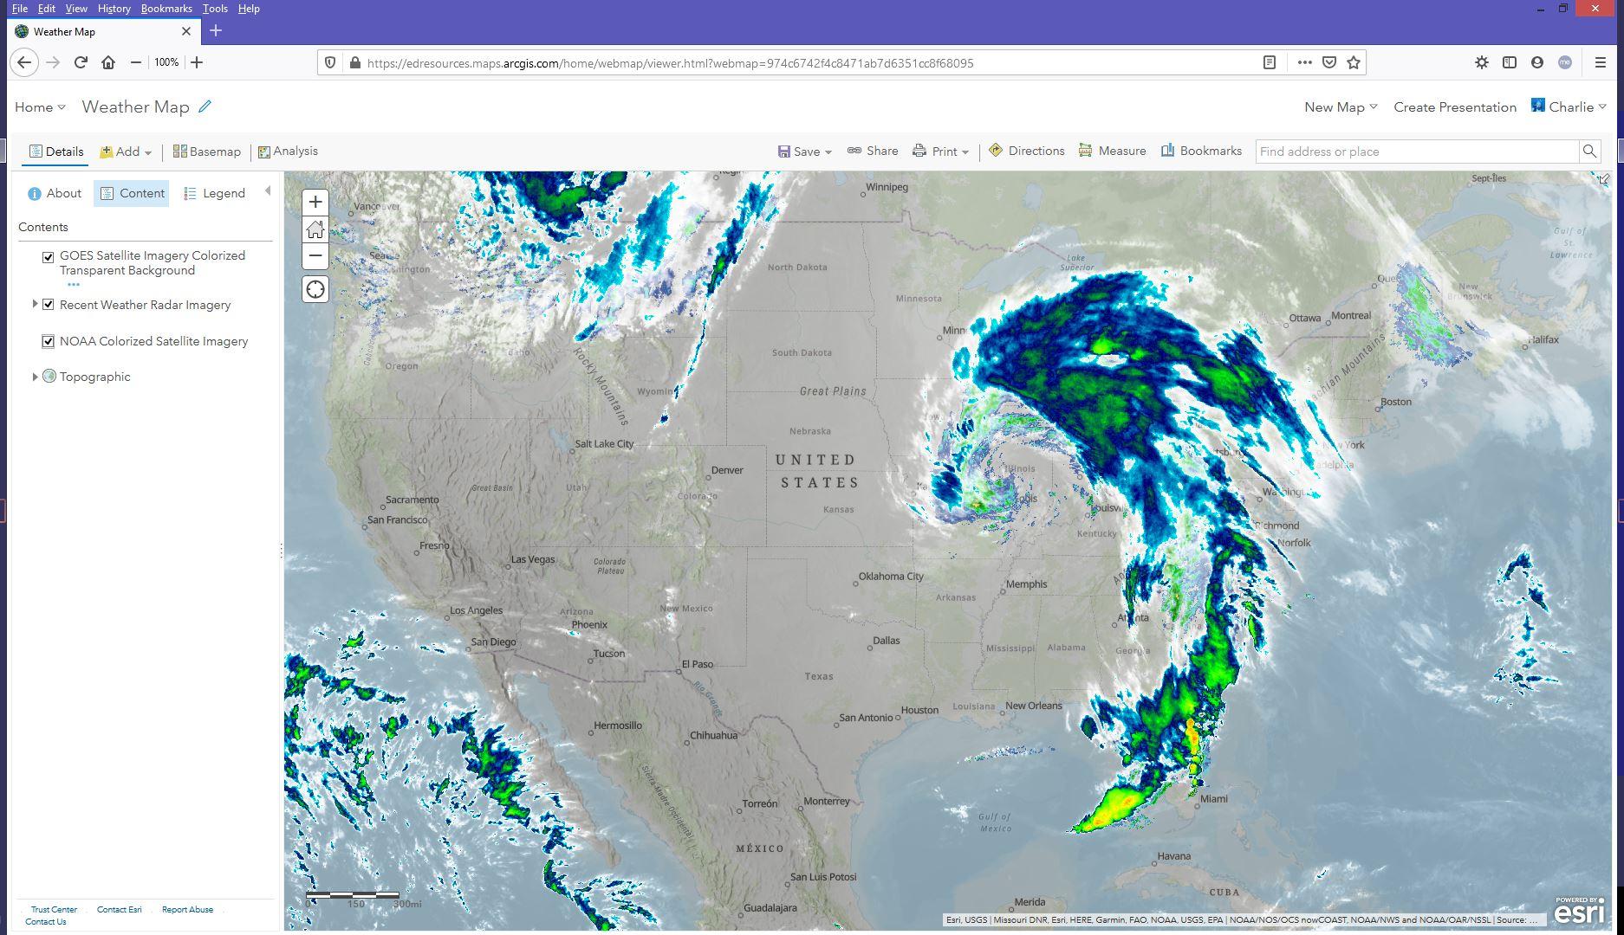
Task: Click the find my location button
Action: tap(315, 289)
